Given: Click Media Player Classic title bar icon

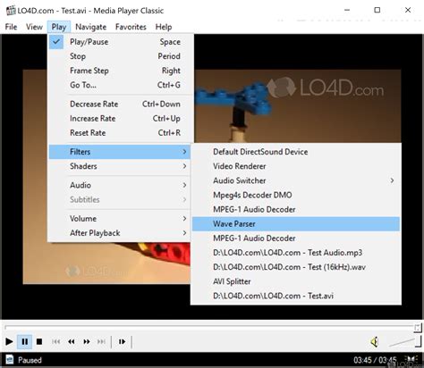Looking at the screenshot, I should 11,11.
